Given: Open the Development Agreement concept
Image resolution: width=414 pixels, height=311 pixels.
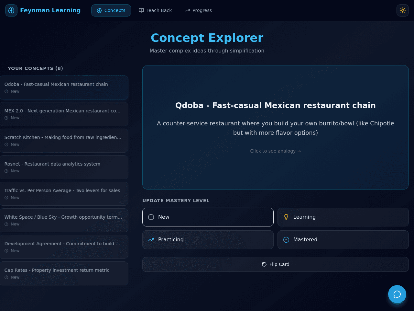Looking at the screenshot, I should click(x=64, y=247).
